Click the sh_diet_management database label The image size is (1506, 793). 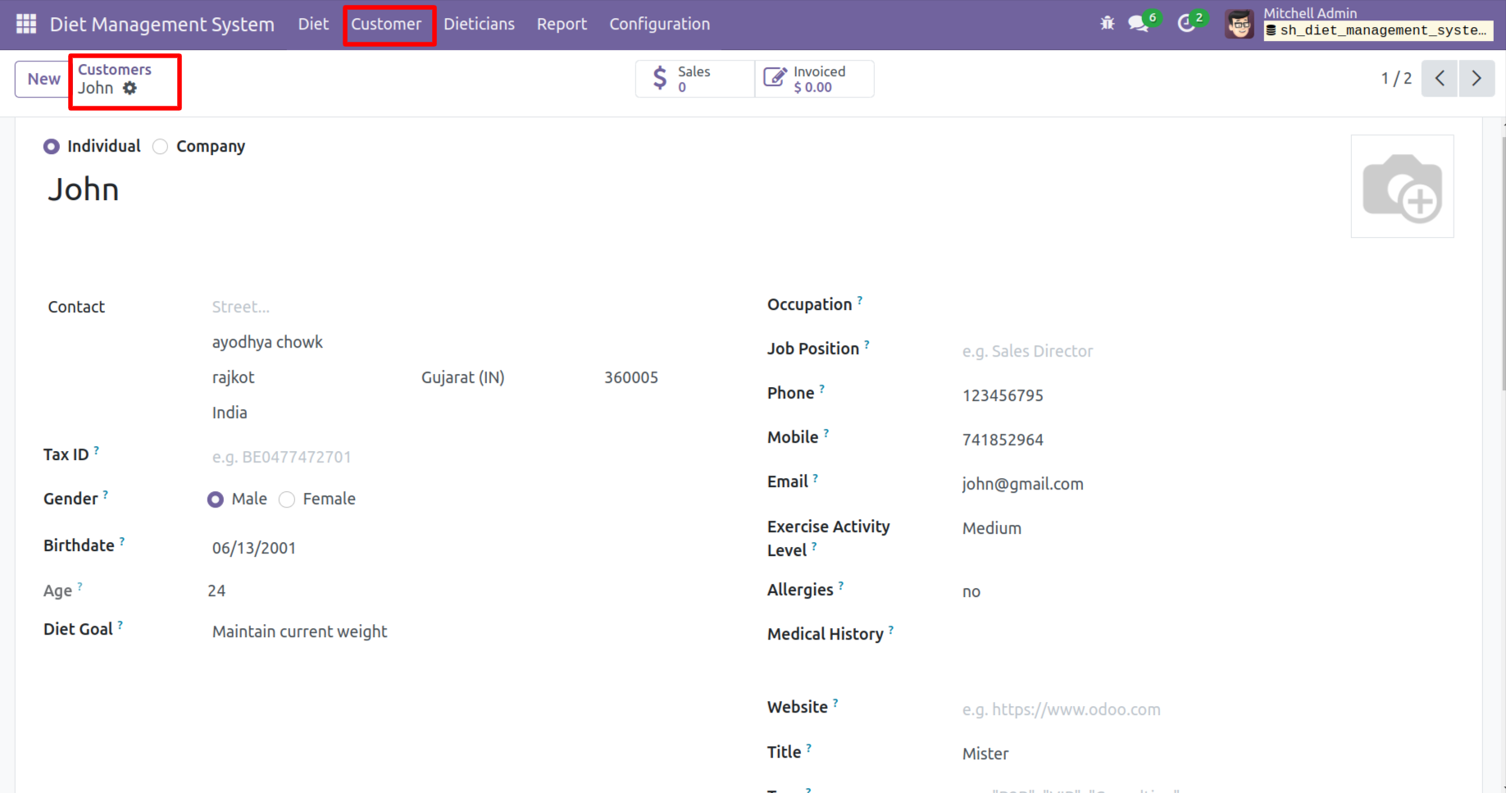point(1378,30)
